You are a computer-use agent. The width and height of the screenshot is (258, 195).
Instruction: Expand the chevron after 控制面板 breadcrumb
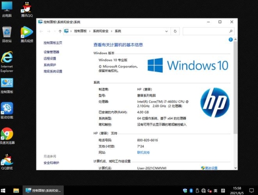(90, 31)
